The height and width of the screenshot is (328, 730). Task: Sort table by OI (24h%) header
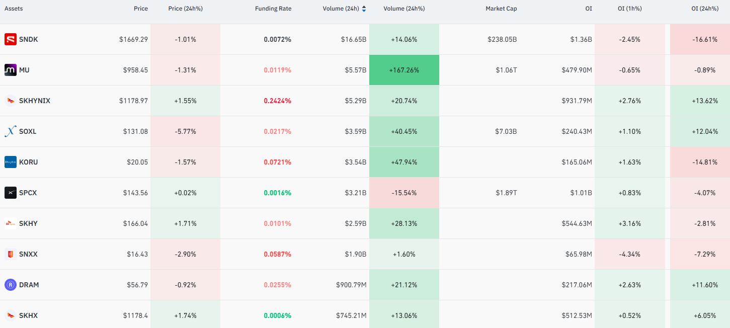(705, 9)
